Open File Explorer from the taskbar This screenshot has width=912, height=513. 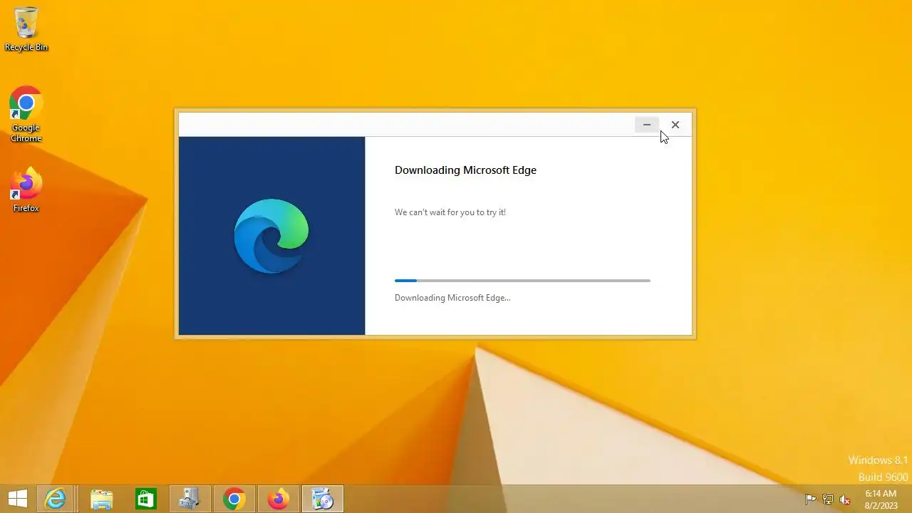coord(102,499)
